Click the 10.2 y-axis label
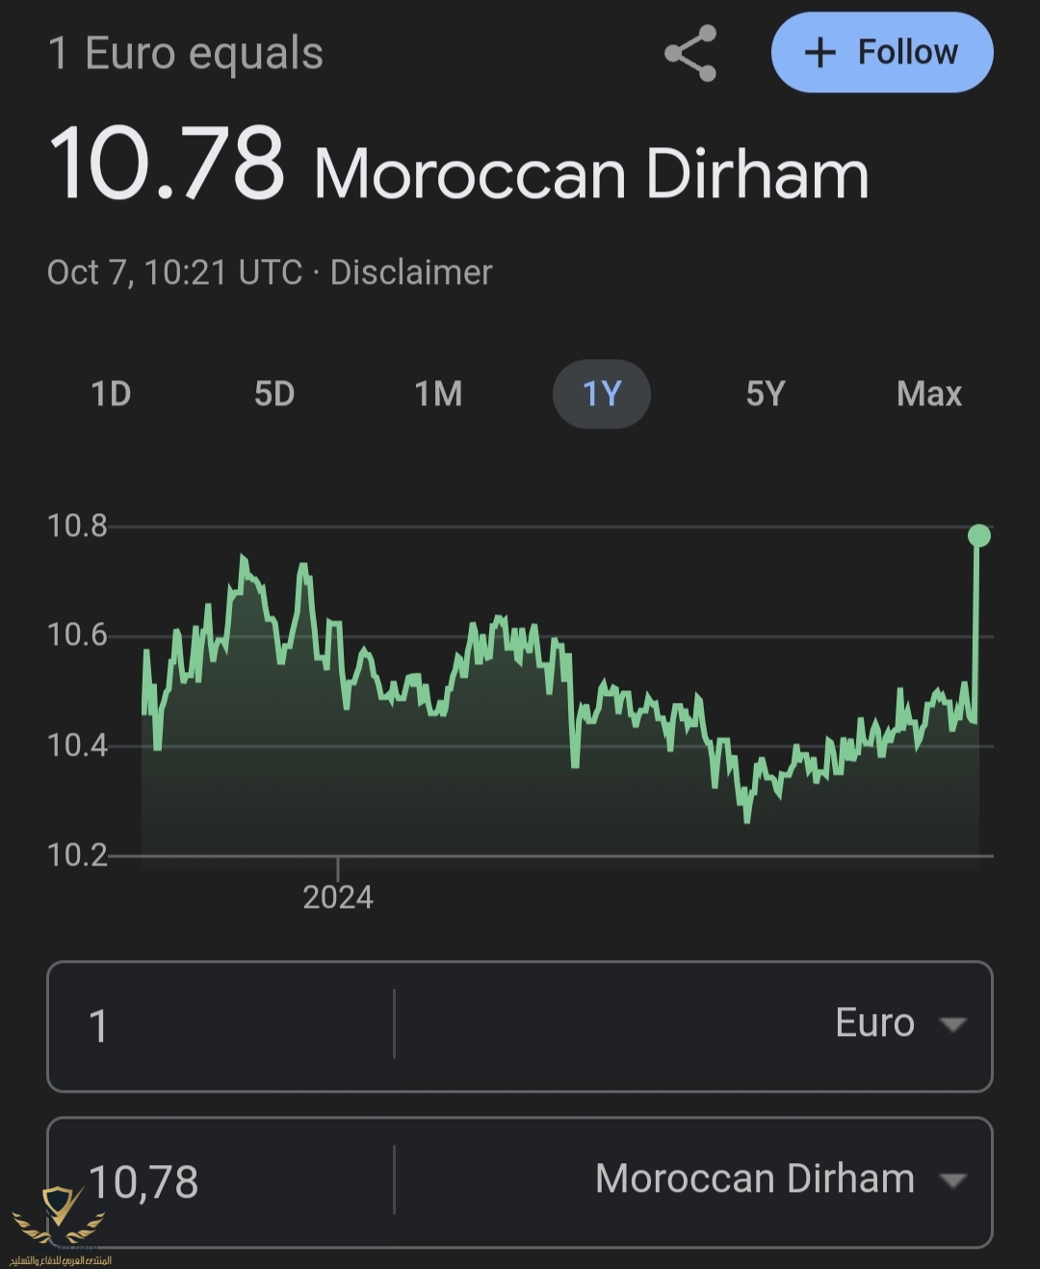 [77, 855]
